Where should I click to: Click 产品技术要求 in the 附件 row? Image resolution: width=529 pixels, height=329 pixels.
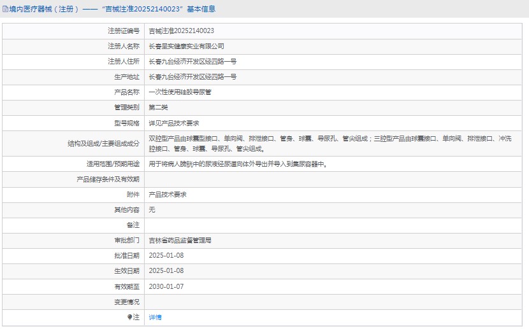pyautogui.click(x=167, y=194)
